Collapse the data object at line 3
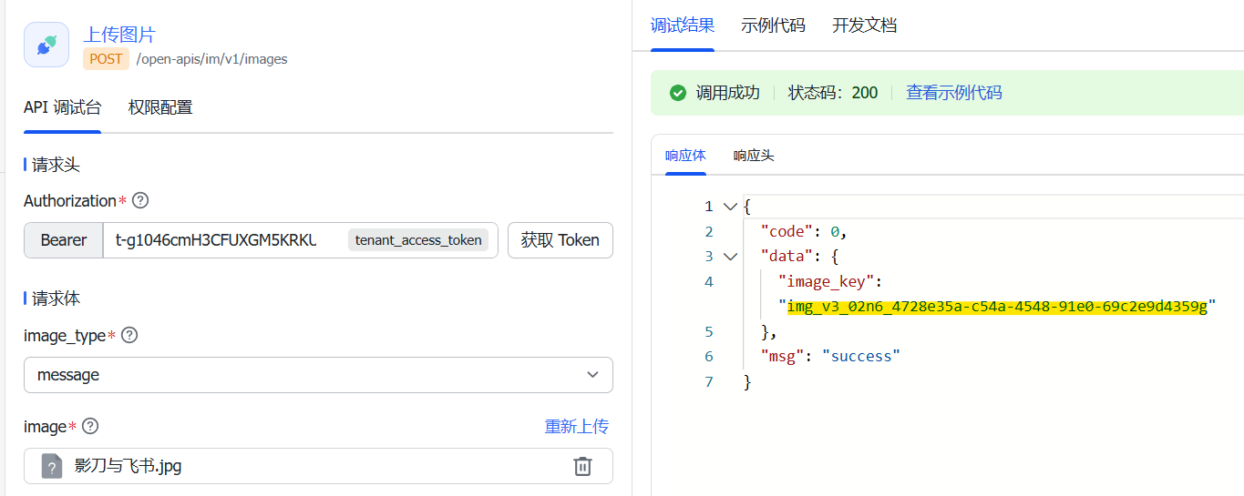1244x496 pixels. (729, 257)
